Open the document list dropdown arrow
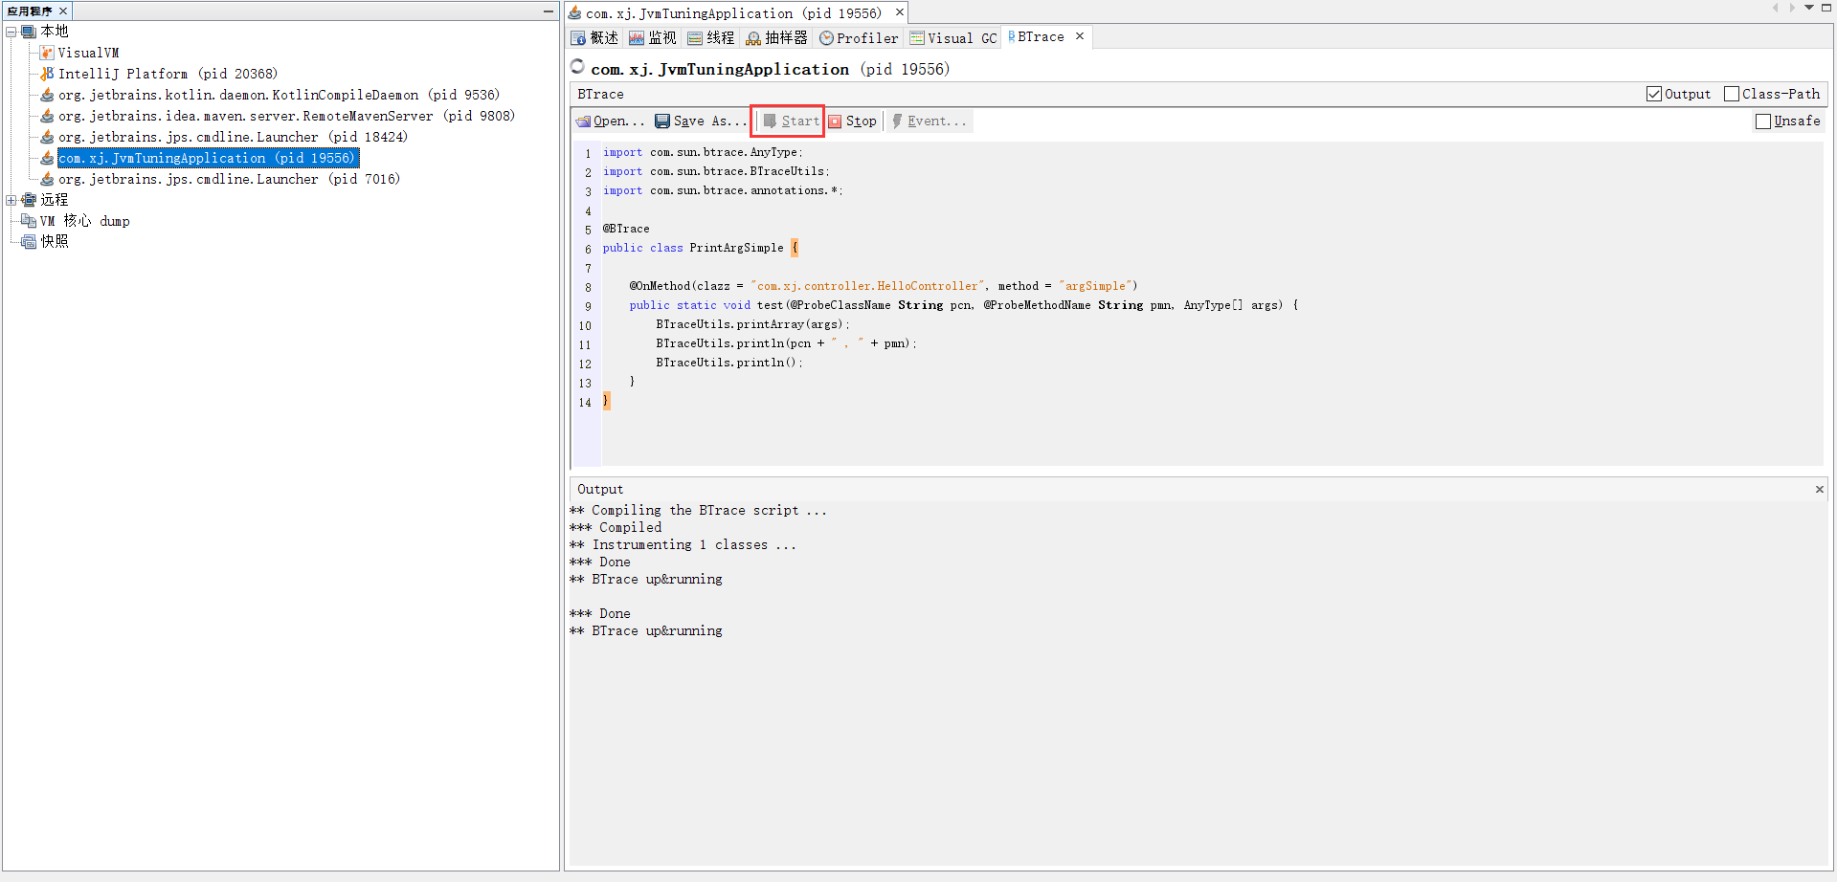 tap(1809, 8)
